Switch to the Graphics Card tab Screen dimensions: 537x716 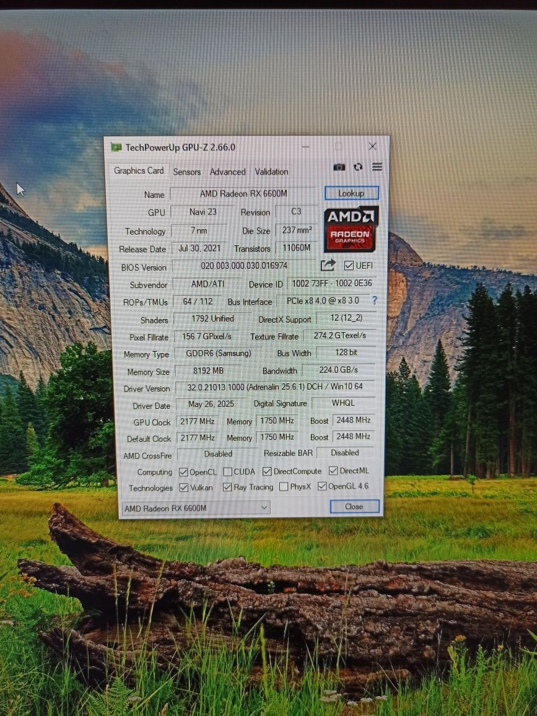[x=139, y=170]
